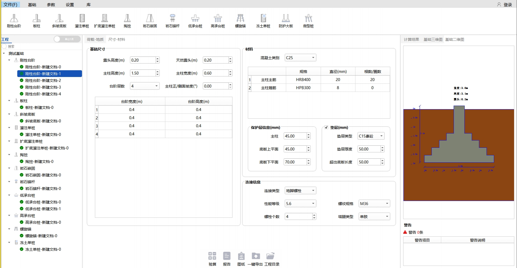Switch to the 基础三维图 tab
The height and width of the screenshot is (268, 517).
[433, 39]
